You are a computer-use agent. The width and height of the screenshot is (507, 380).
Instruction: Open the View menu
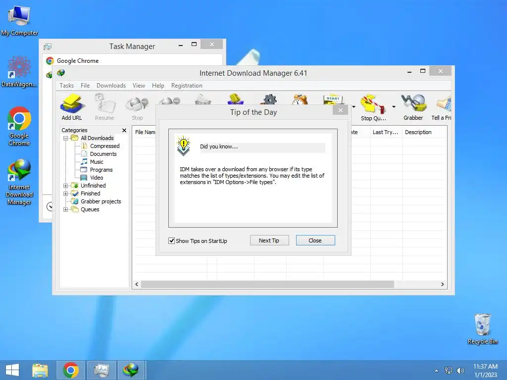139,86
